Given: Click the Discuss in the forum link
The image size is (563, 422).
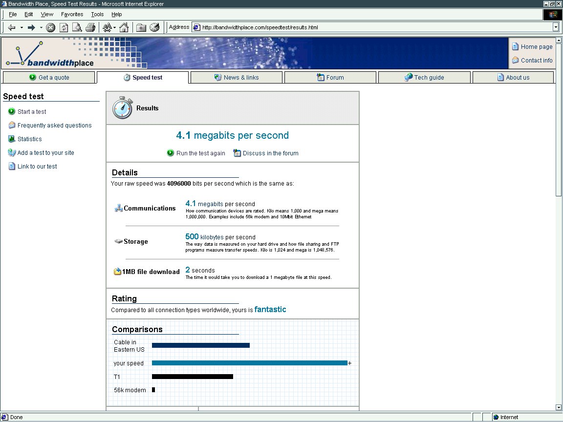Looking at the screenshot, I should pyautogui.click(x=270, y=153).
